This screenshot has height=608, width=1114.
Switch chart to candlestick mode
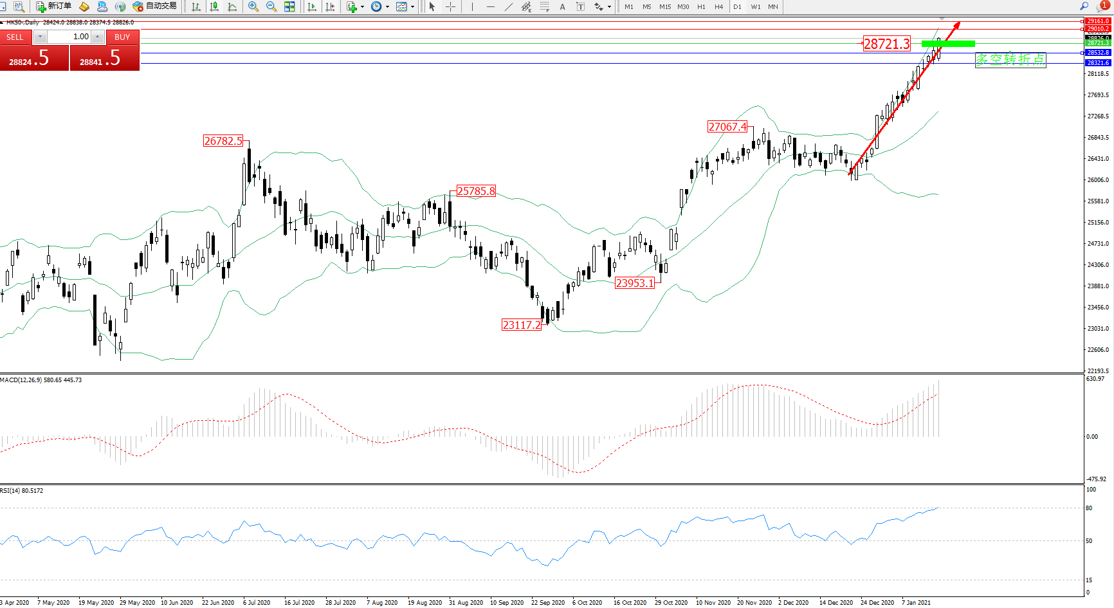point(214,6)
